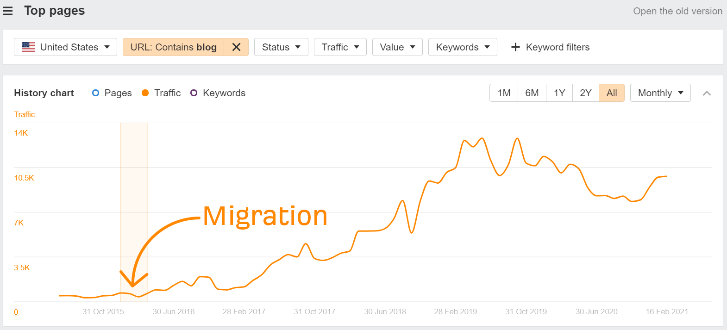Change the Monthly interval dropdown
The height and width of the screenshot is (330, 727).
660,93
